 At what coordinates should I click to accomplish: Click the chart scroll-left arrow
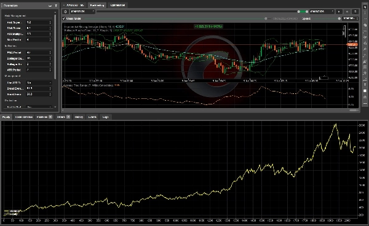(x=63, y=110)
